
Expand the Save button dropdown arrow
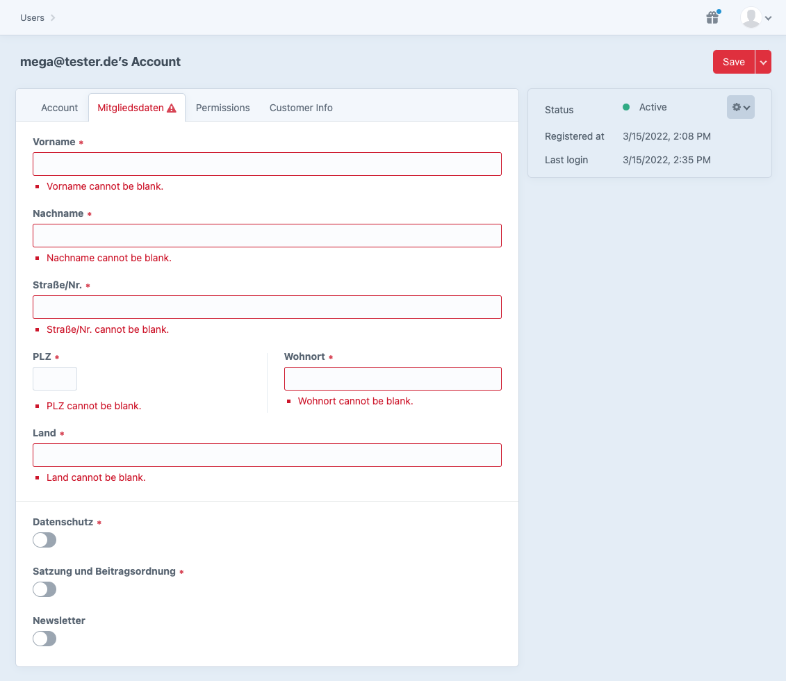click(762, 61)
